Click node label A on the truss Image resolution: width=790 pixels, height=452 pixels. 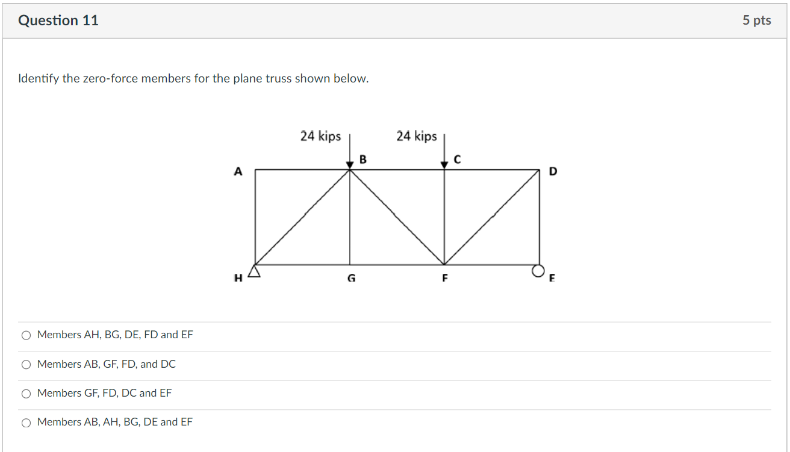[x=238, y=172]
